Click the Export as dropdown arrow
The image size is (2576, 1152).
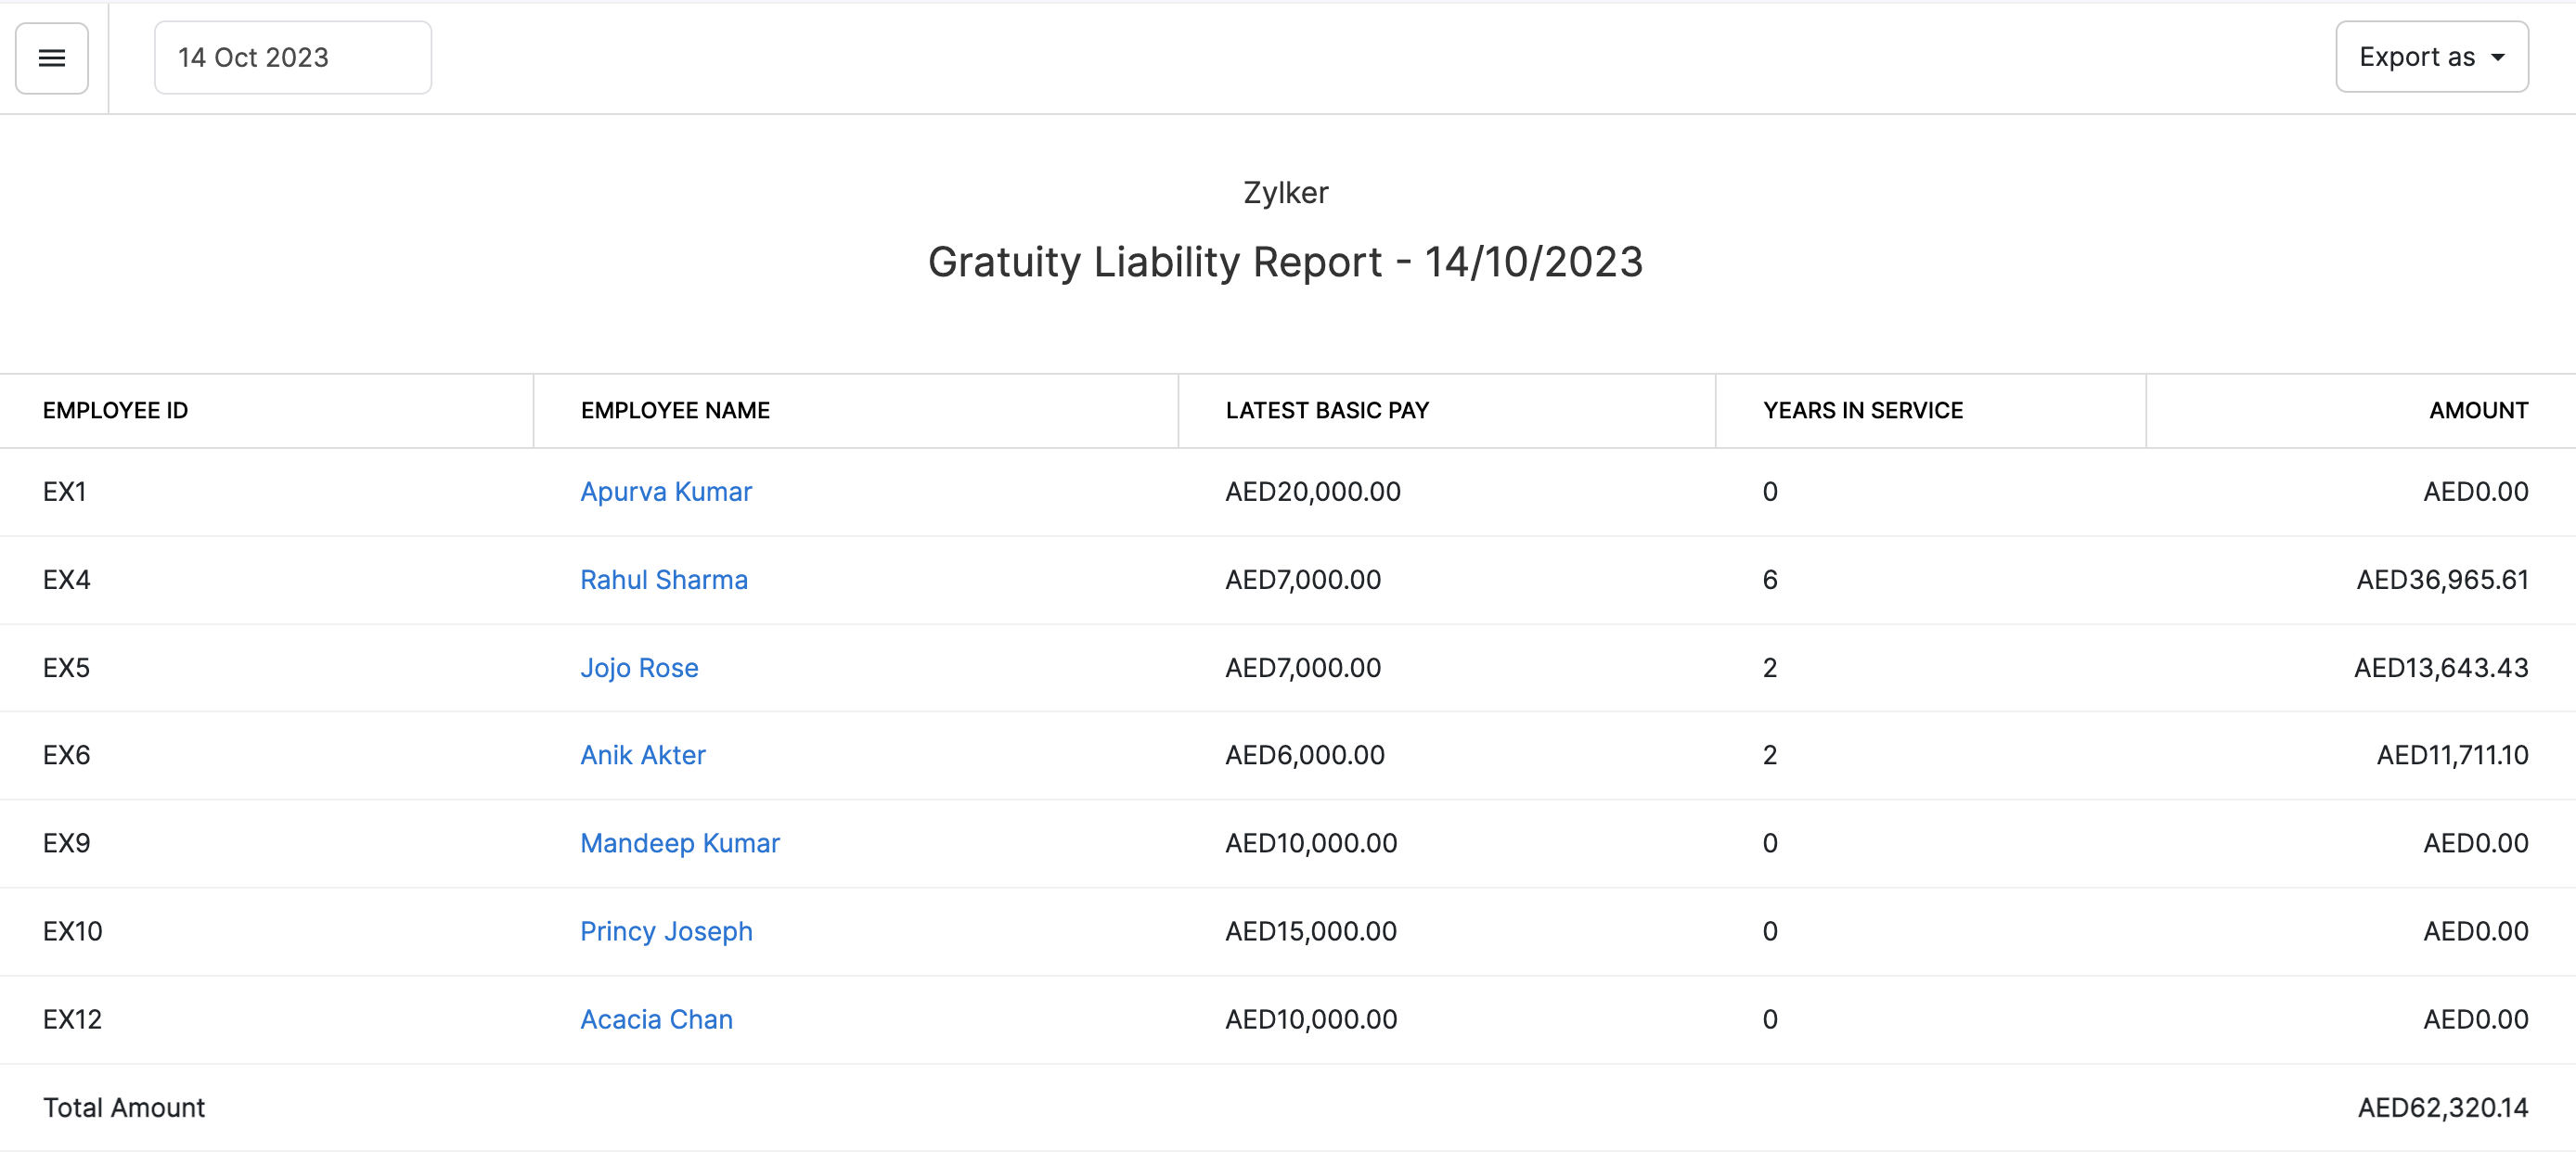pyautogui.click(x=2502, y=57)
